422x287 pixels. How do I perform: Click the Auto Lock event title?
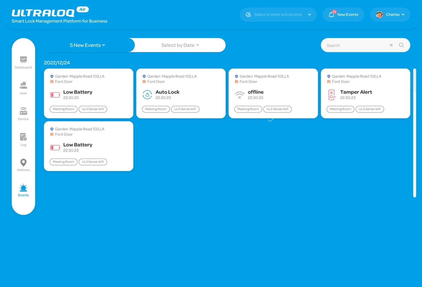pos(167,92)
